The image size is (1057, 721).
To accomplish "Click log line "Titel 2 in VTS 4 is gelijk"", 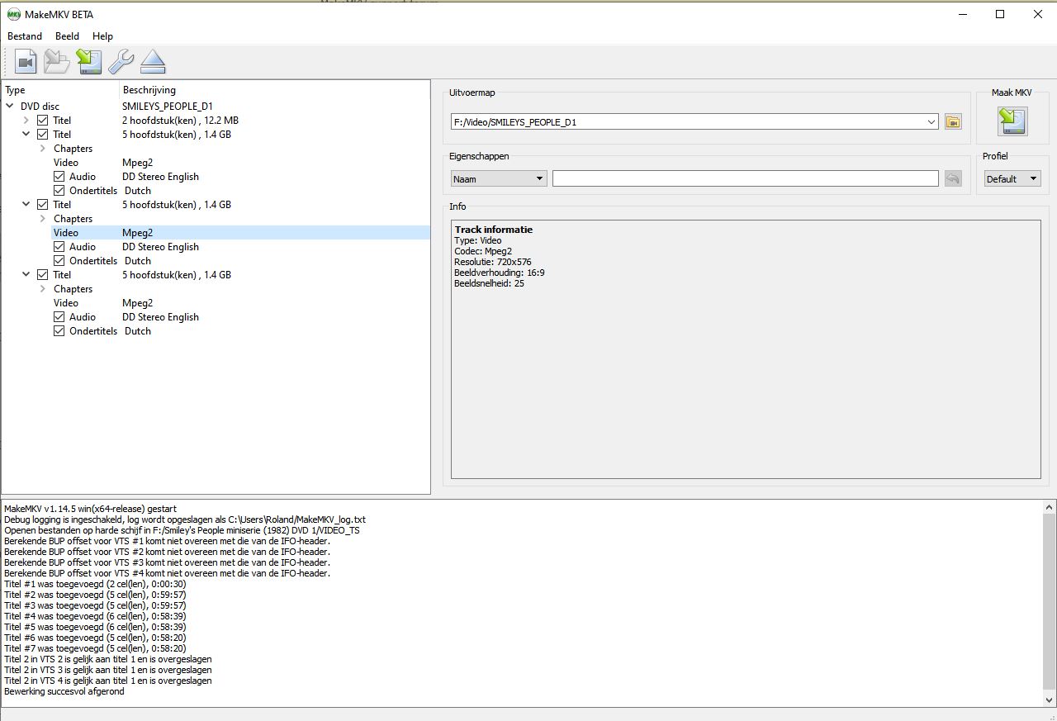I will 108,681.
